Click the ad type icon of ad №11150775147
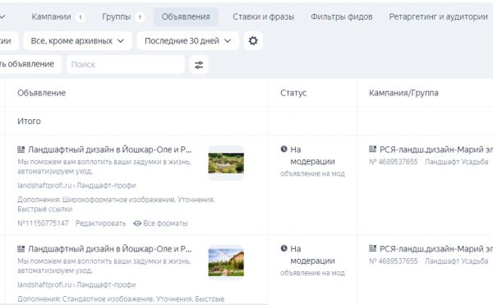This screenshot has height=305, width=493. (x=21, y=150)
